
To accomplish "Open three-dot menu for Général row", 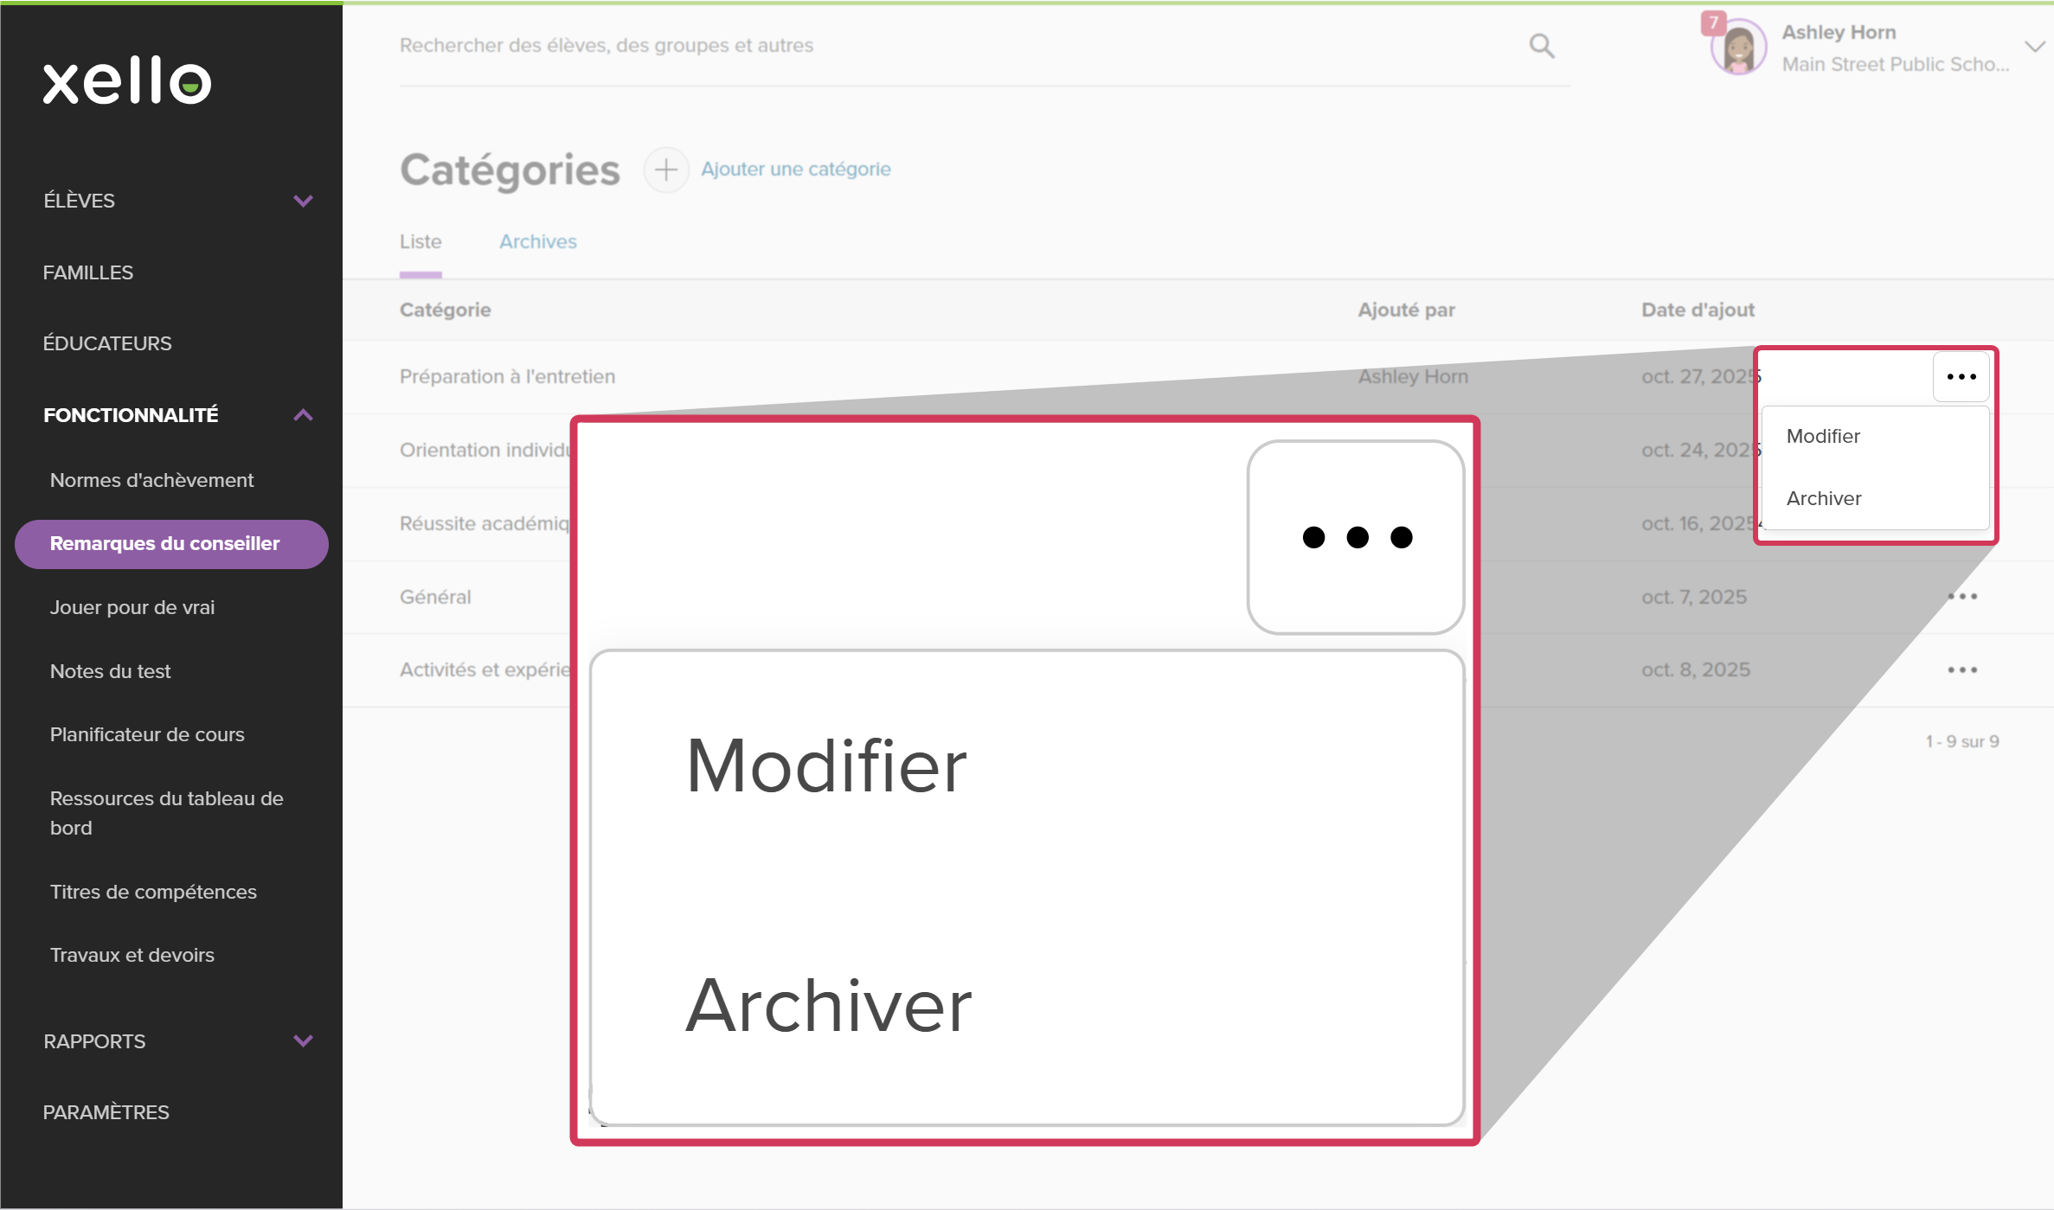I will pos(1961,597).
